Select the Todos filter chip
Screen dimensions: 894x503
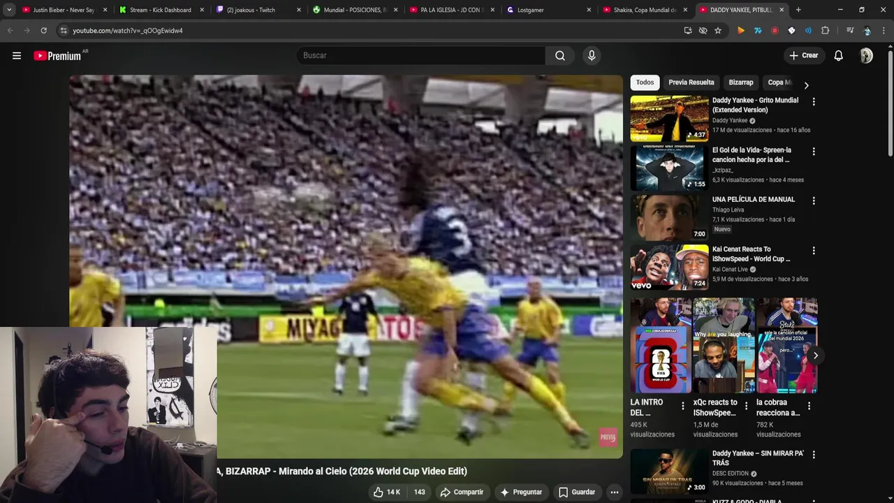coord(645,82)
